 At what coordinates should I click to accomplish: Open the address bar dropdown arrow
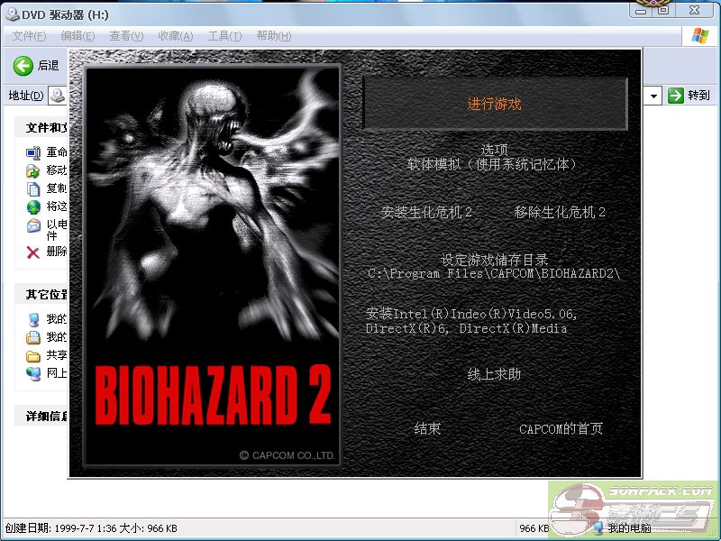pos(655,96)
